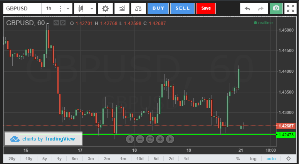Toggle log scale mode

coord(253,159)
